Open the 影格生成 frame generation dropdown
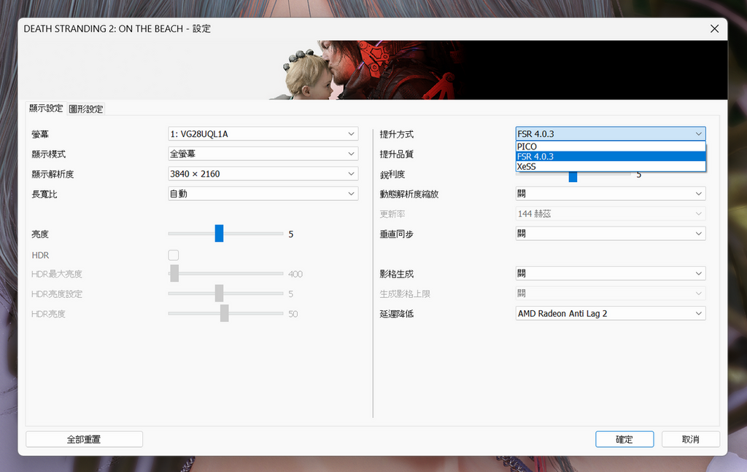The height and width of the screenshot is (472, 747). [610, 274]
